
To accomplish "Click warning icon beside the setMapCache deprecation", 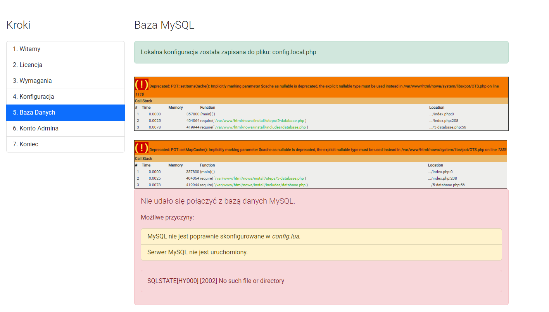I will [x=142, y=148].
